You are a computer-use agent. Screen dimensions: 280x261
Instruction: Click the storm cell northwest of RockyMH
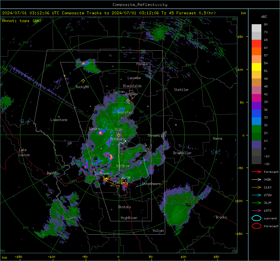[87, 65]
